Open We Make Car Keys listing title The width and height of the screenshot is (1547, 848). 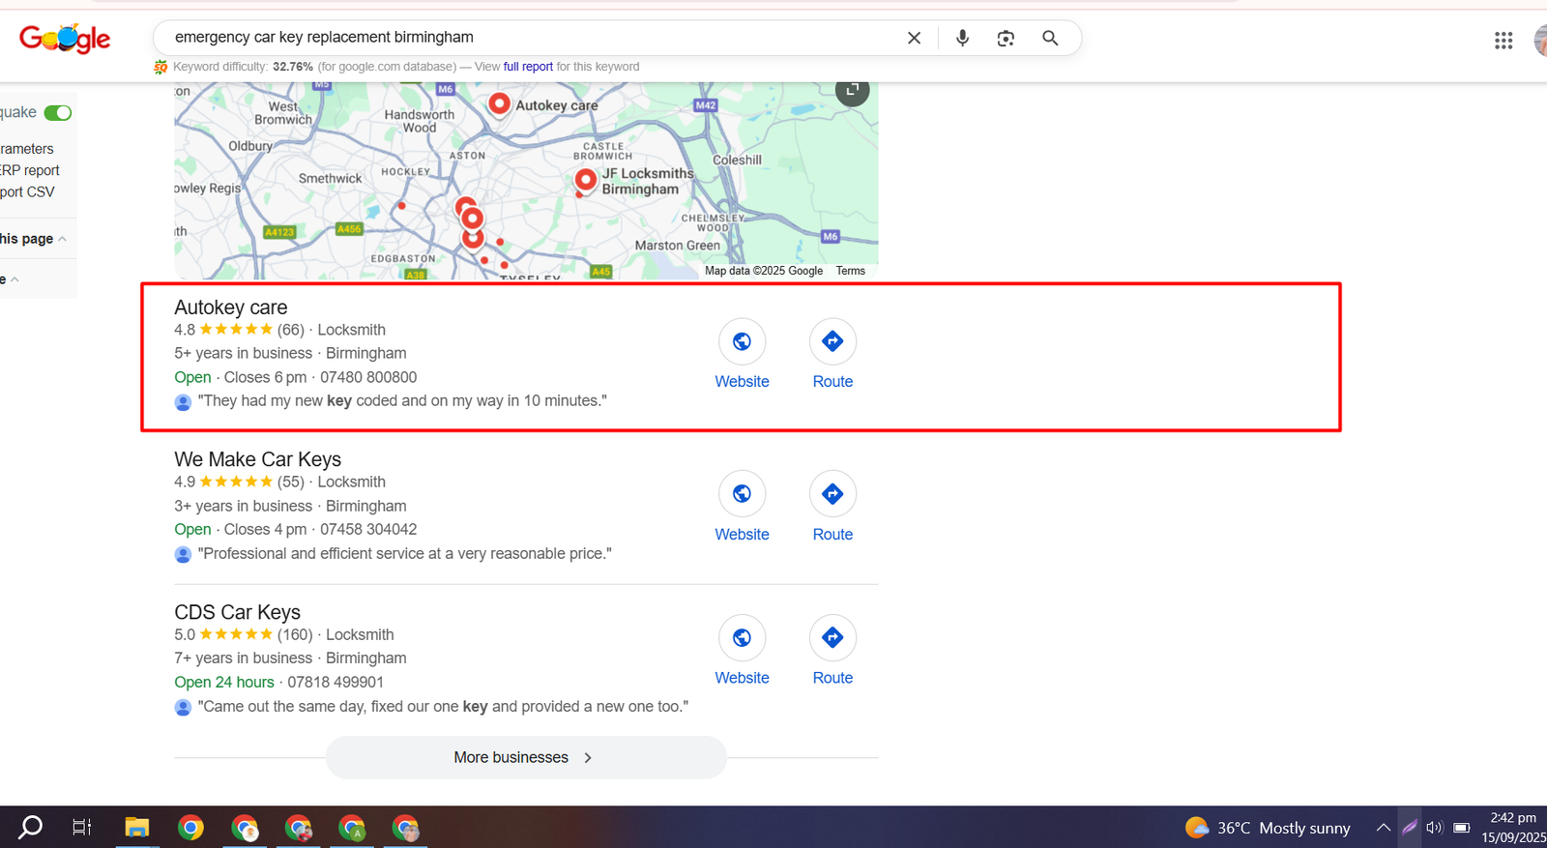[x=257, y=459]
